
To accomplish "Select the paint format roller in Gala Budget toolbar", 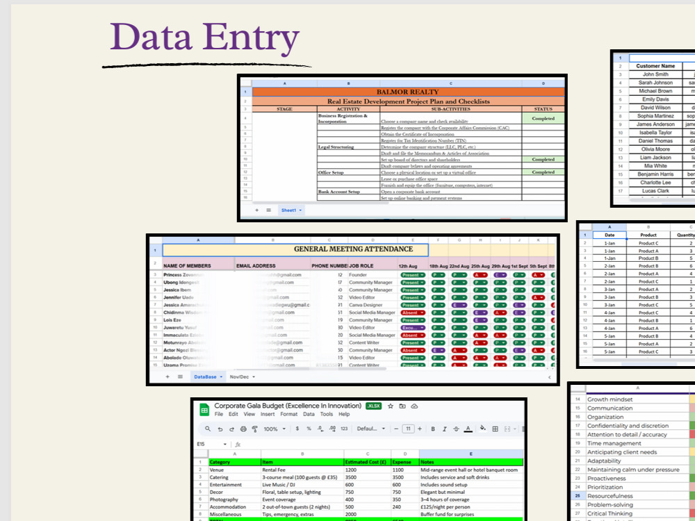I will (x=255, y=429).
